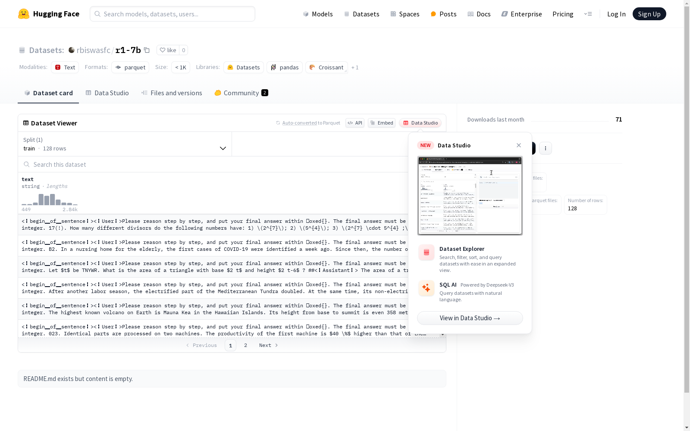Open the Data Studio tab
The image size is (690, 431).
[107, 93]
